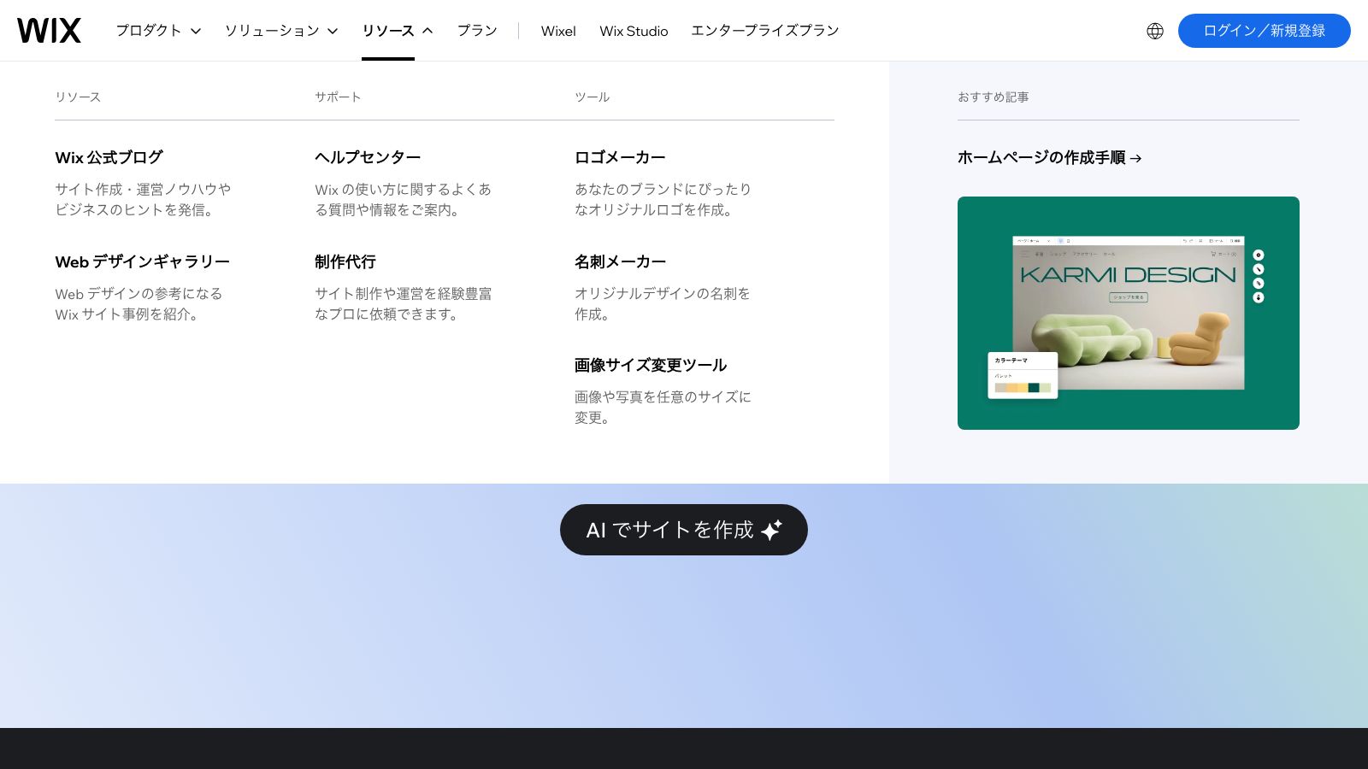The image size is (1368, 769).
Task: Open 画像サイズ変更ツール link
Action: 651,365
